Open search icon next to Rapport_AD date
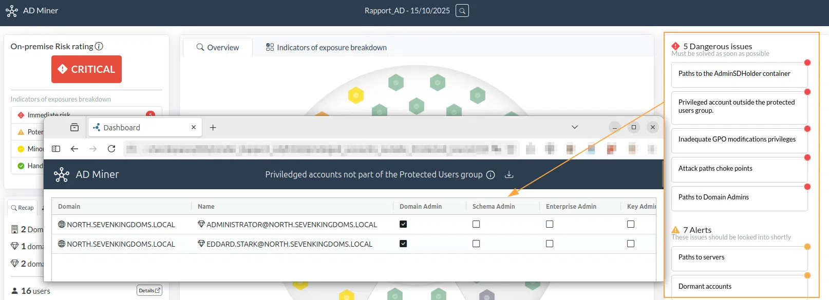 (462, 11)
